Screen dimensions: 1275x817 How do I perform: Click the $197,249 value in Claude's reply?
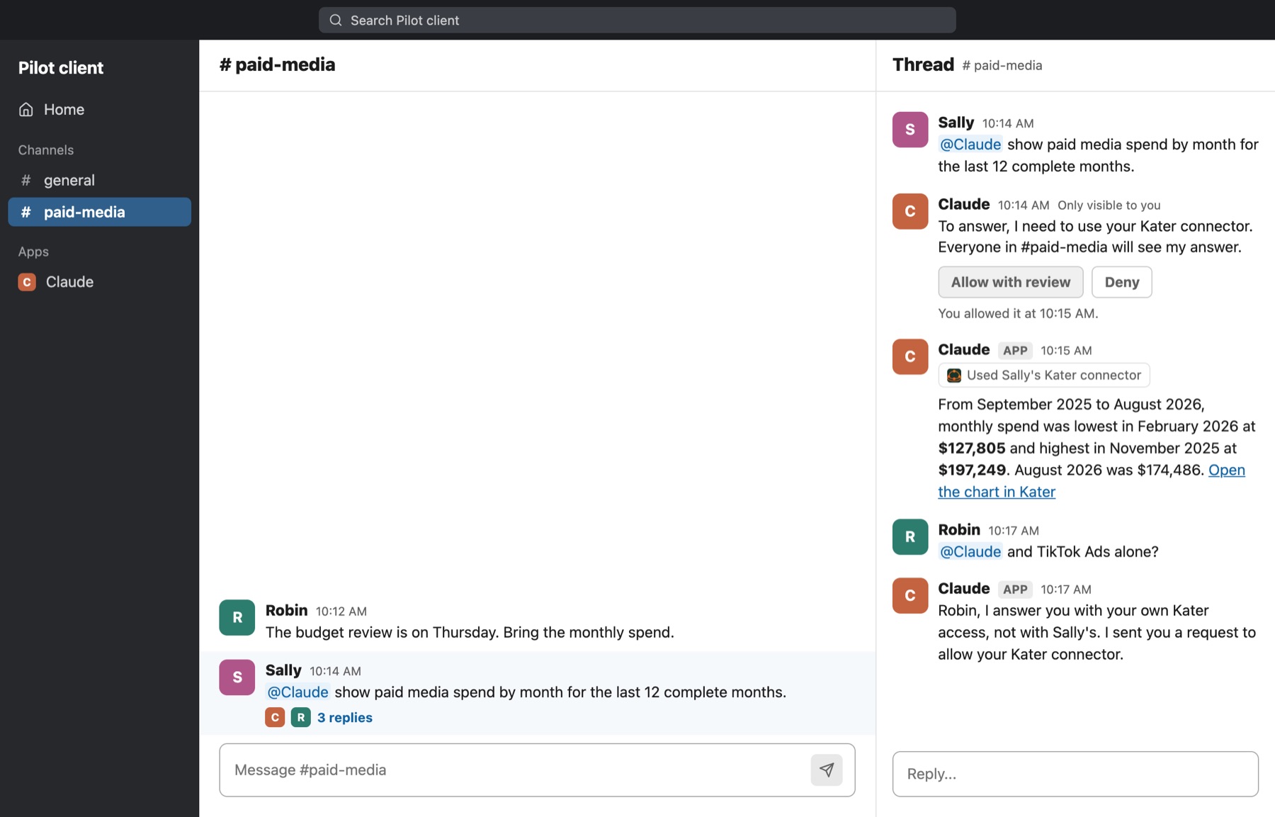972,470
